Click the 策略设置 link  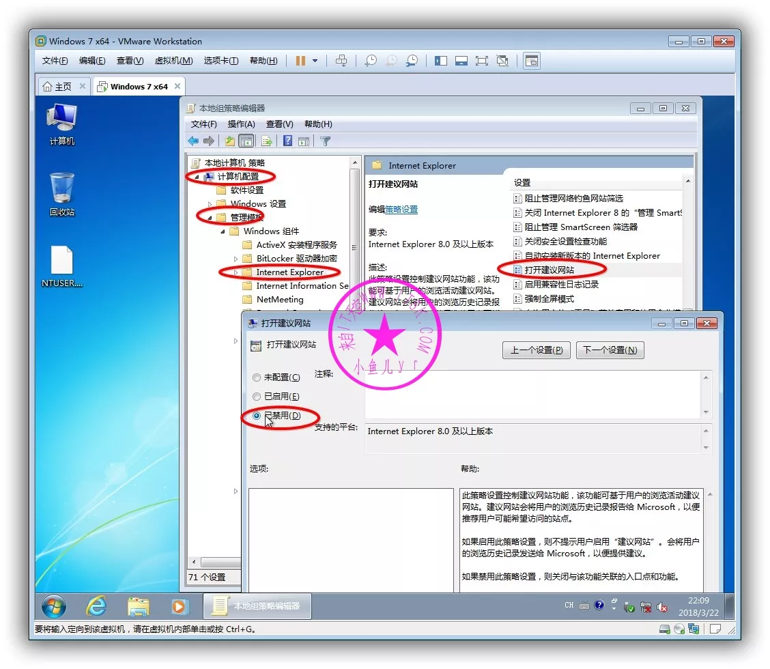click(401, 210)
